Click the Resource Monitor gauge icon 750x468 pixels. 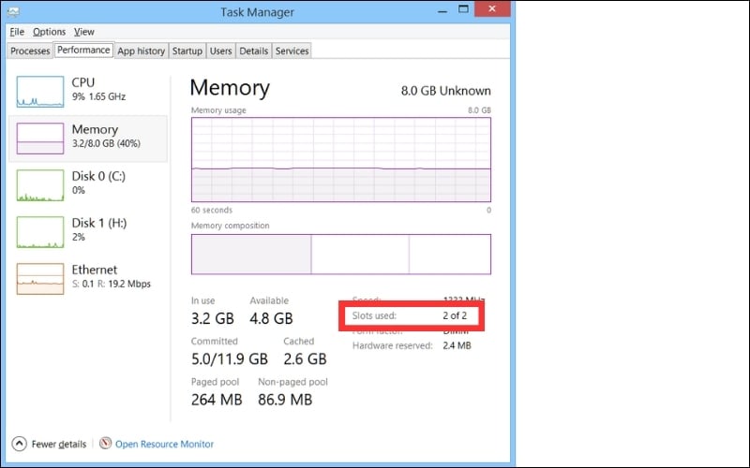click(105, 443)
